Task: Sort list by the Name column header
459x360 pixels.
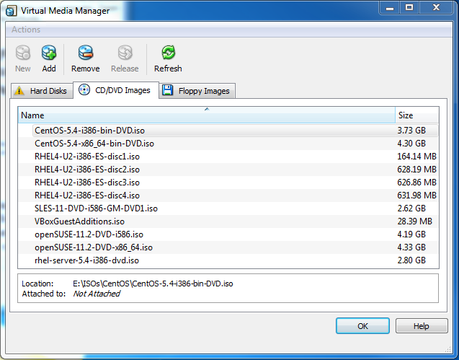Action: click(207, 115)
